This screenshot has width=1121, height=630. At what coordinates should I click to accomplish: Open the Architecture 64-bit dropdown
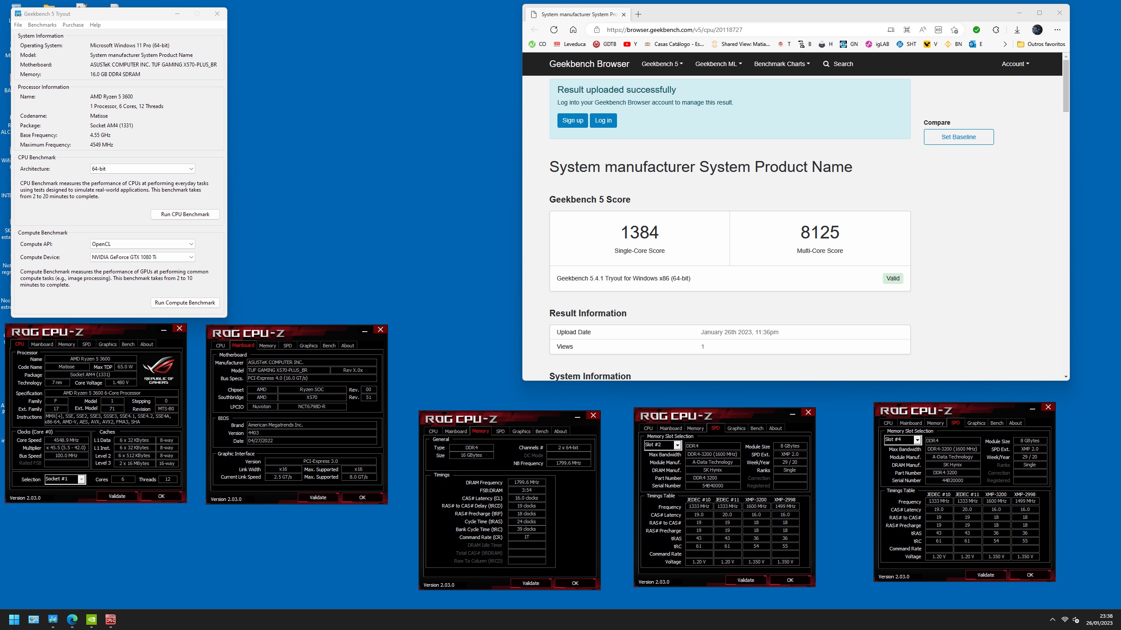coord(142,169)
